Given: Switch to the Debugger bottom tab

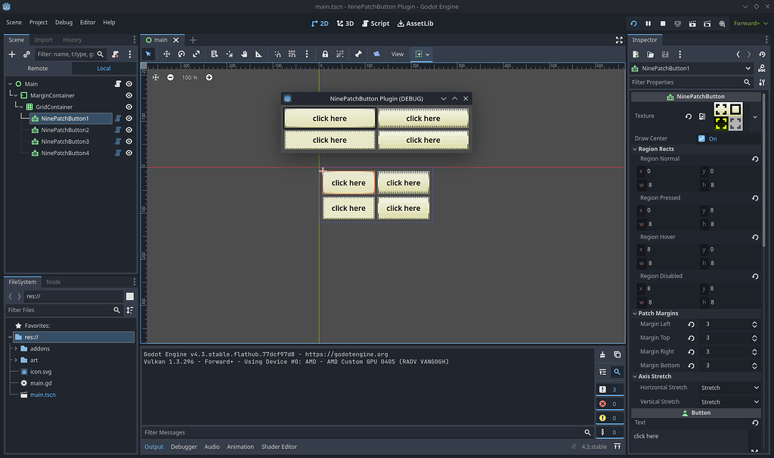Looking at the screenshot, I should point(184,447).
